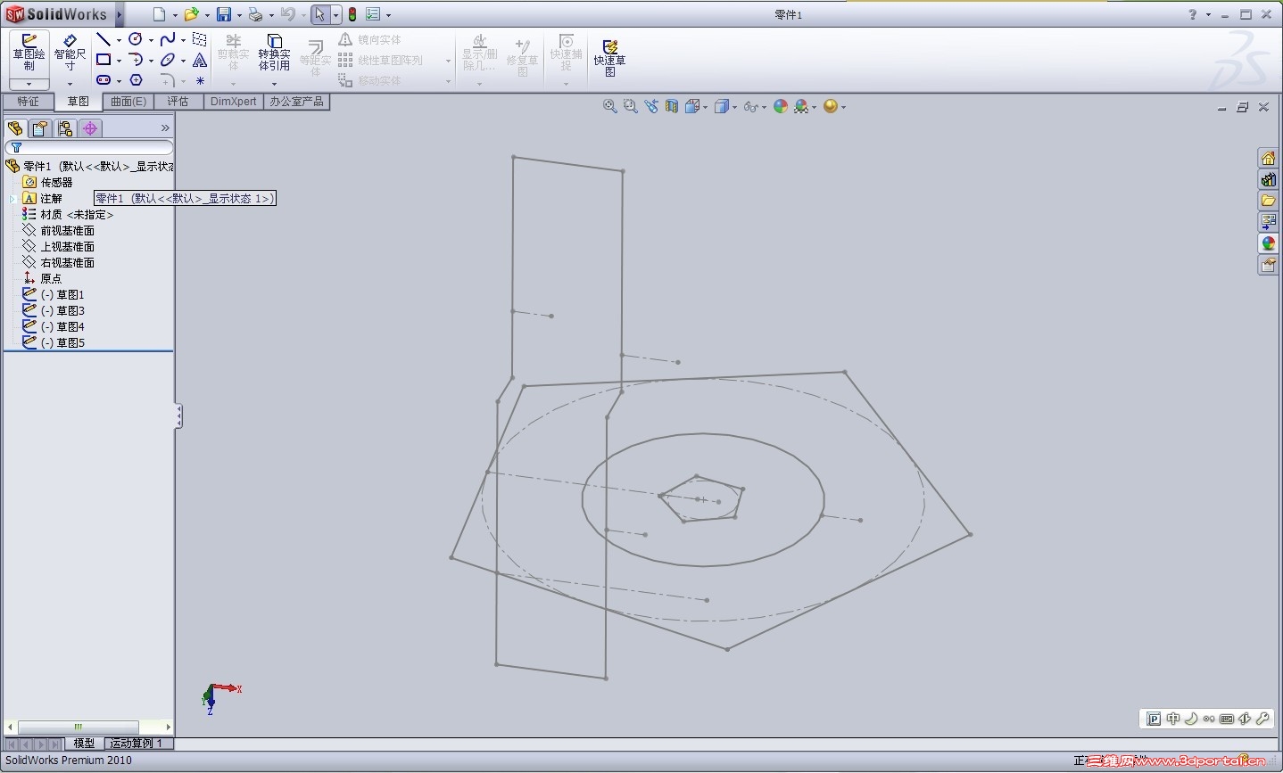Image resolution: width=1283 pixels, height=773 pixels.
Task: Click the Open file icon
Action: (191, 14)
